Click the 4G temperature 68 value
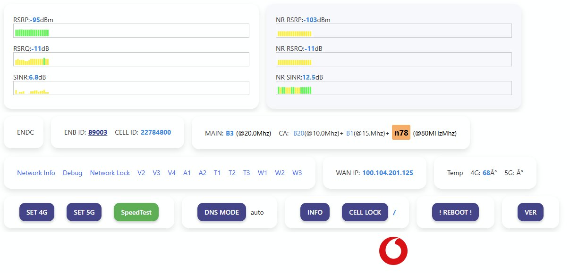The height and width of the screenshot is (273, 570). click(x=486, y=173)
